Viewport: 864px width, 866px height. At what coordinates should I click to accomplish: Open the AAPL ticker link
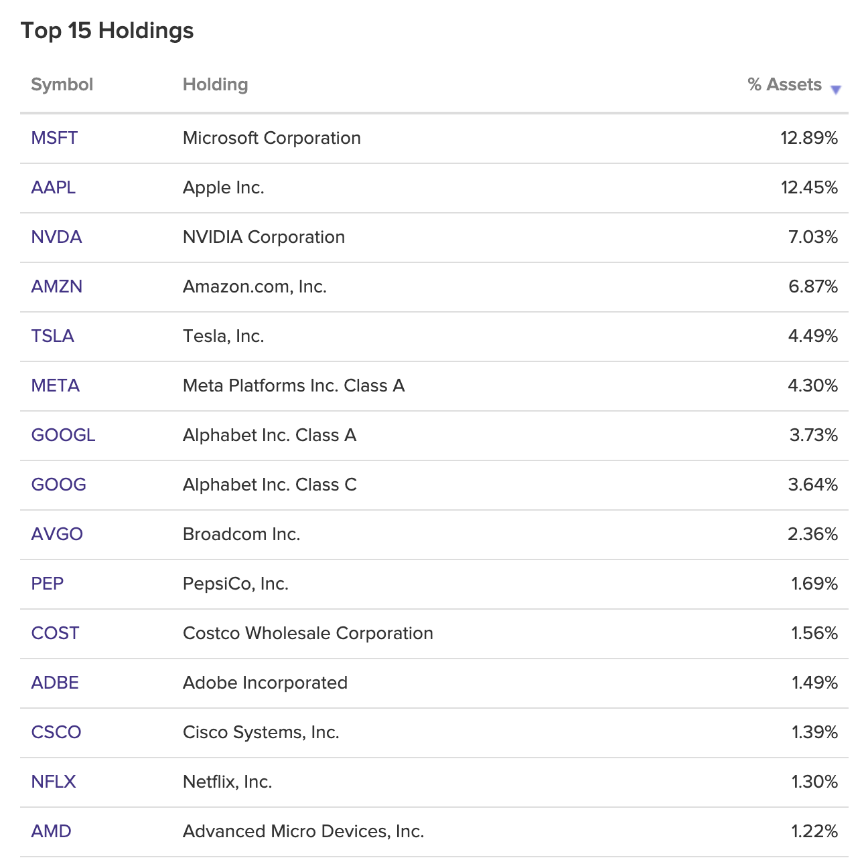pos(53,187)
